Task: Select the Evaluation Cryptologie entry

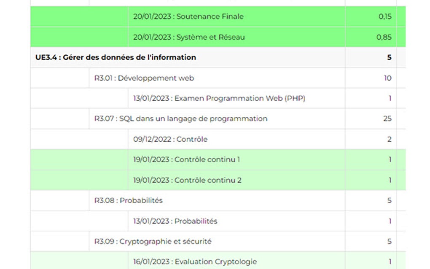Action: click(195, 262)
